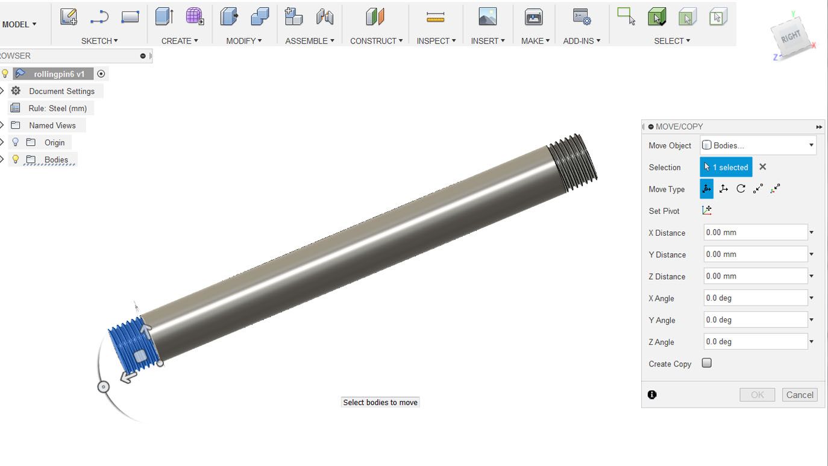The image size is (828, 466).
Task: Launch the Scripts and Add-Ins icon
Action: [582, 17]
